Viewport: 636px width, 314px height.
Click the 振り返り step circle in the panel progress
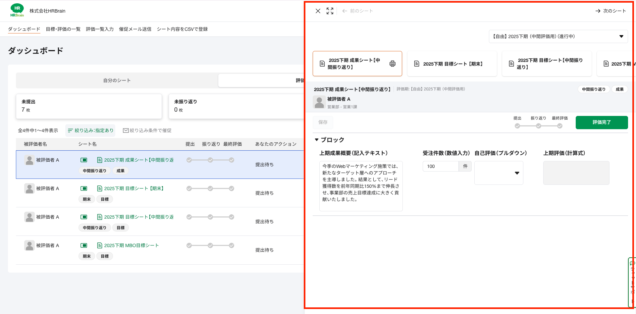pos(538,126)
